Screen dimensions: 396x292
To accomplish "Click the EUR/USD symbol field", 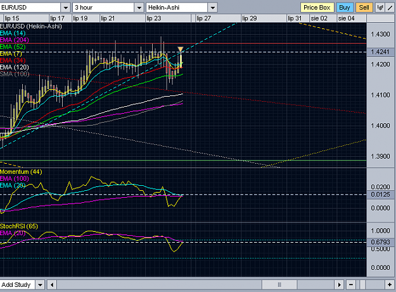I will coord(30,8).
